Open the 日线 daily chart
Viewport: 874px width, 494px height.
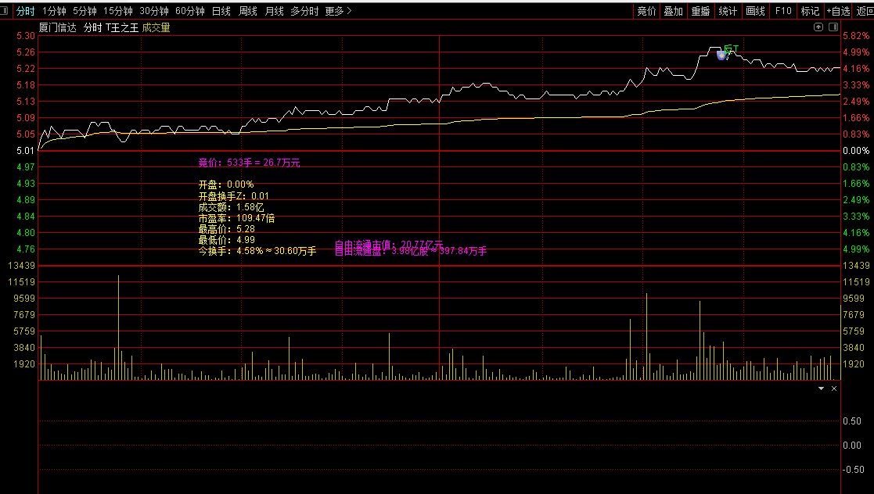[x=221, y=11]
